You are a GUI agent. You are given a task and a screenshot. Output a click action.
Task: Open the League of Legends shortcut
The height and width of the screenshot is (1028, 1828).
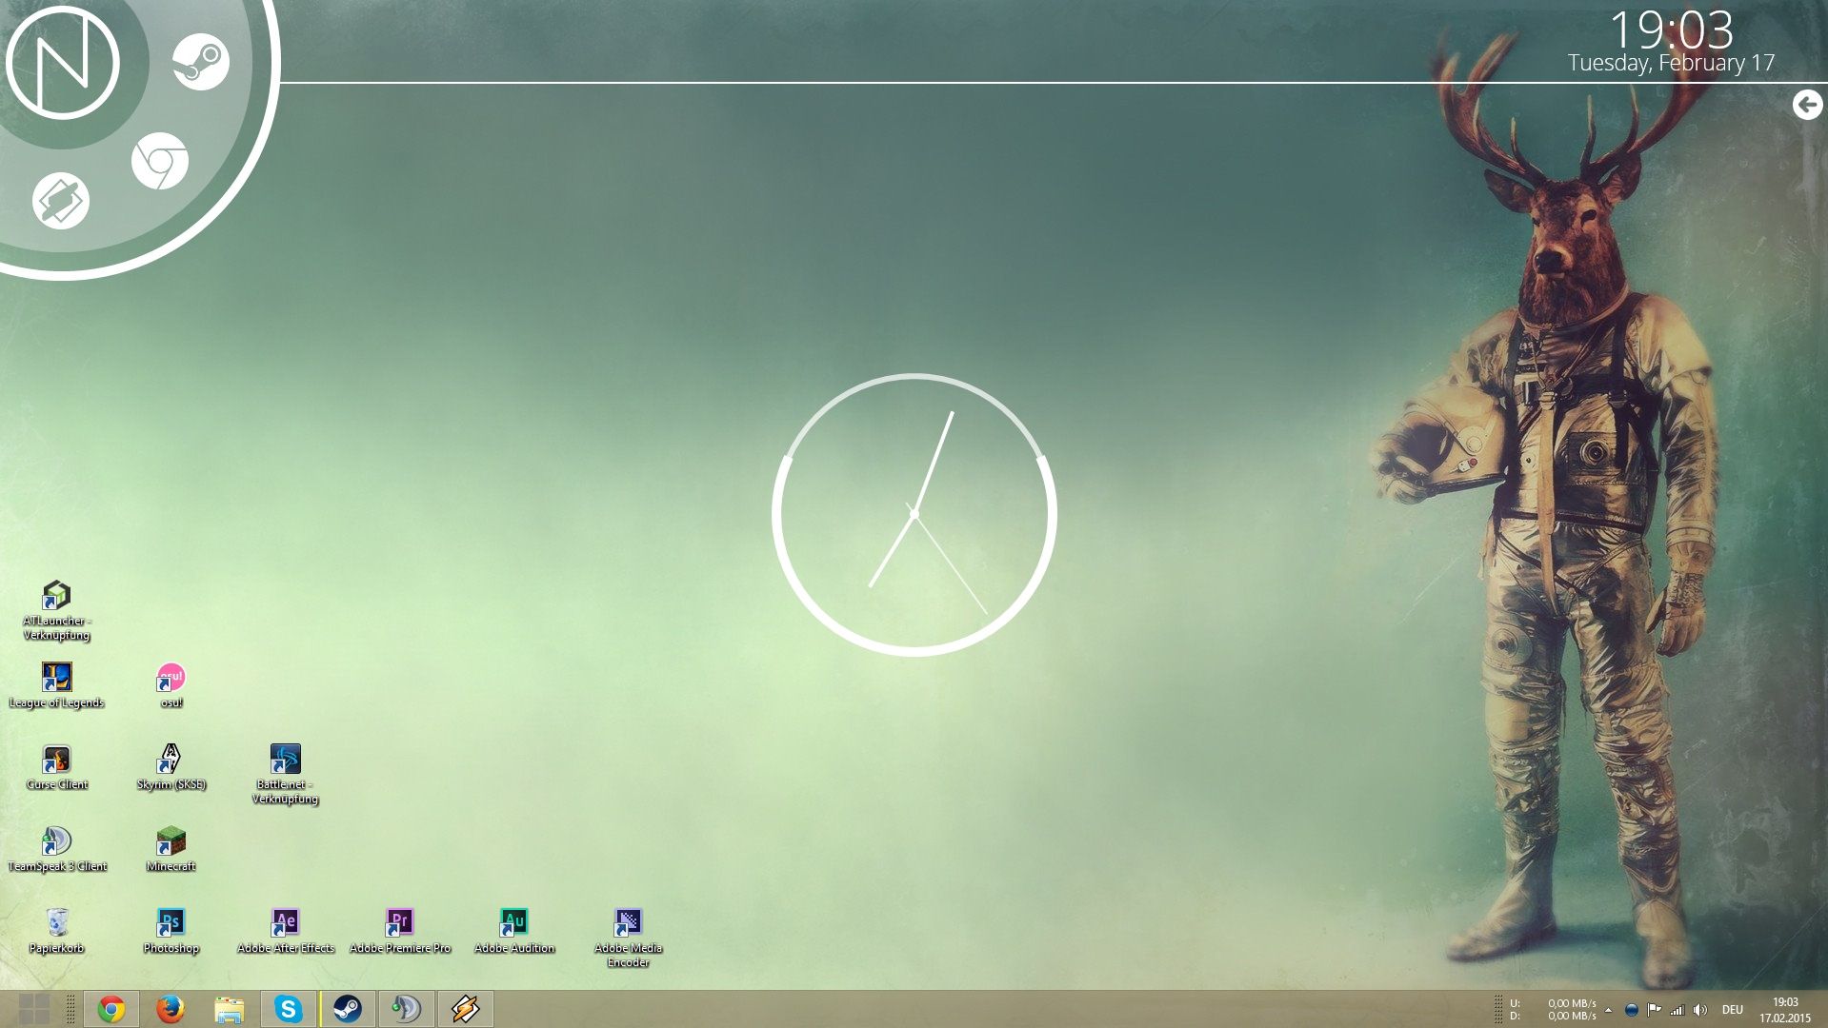tap(56, 678)
